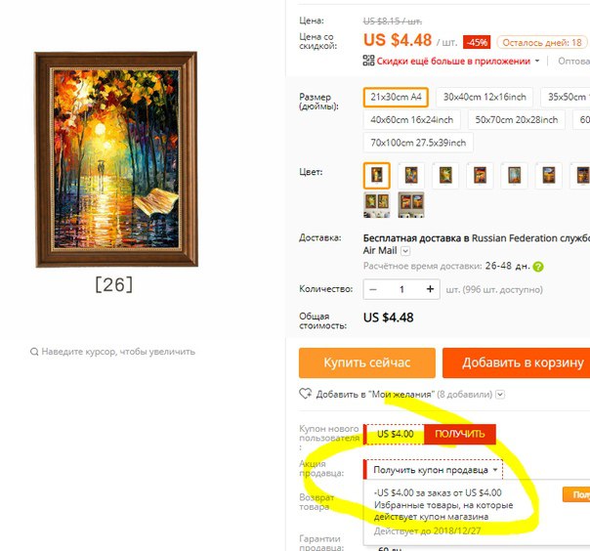Click the magnifier zoom icon under the painting
Screen dimensions: 590x551
pos(34,352)
